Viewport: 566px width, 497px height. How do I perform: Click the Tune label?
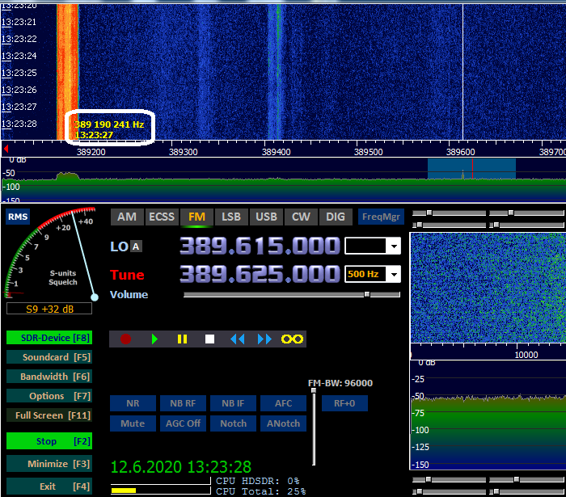[127, 275]
